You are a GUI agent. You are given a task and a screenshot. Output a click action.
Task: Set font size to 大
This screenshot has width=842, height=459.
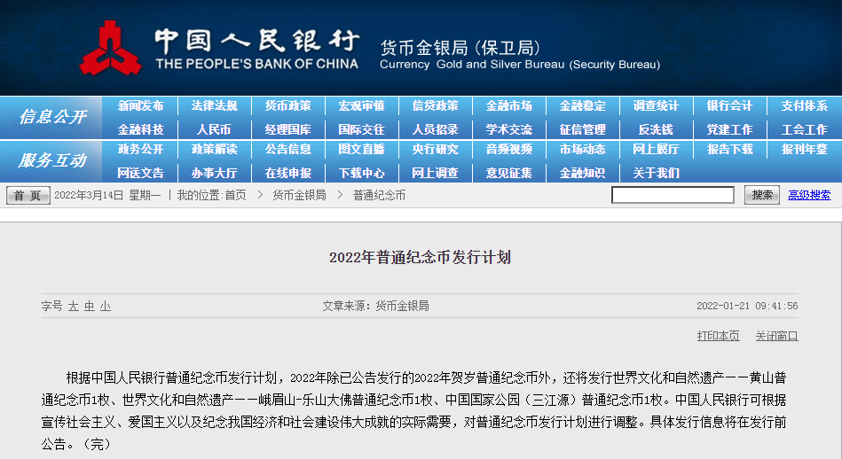click(74, 307)
